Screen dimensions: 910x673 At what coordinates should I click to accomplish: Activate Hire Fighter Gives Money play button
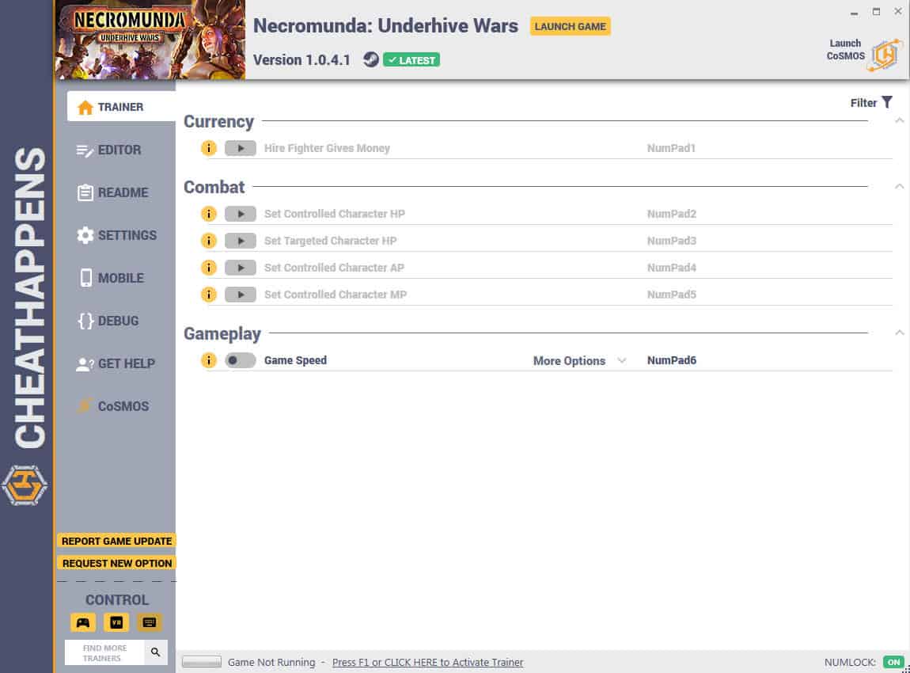point(241,148)
